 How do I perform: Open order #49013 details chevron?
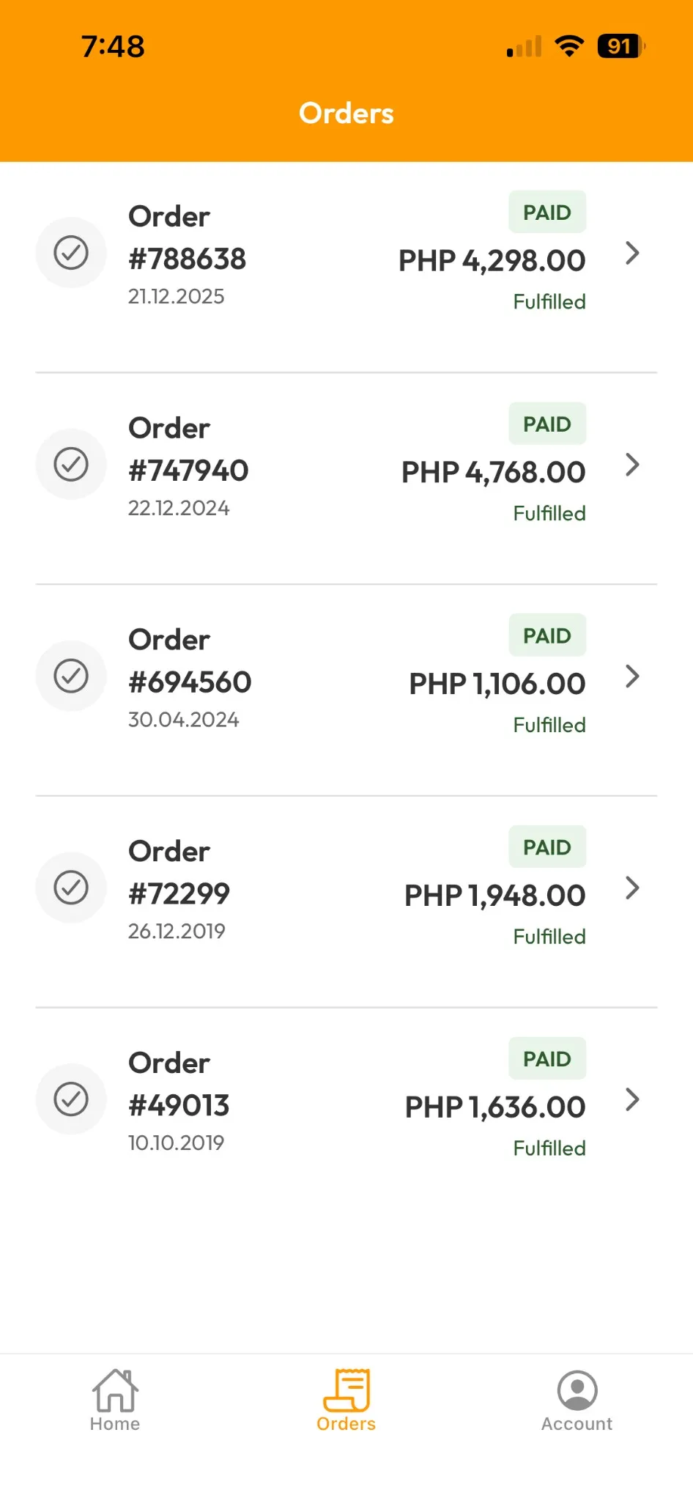click(x=632, y=1099)
